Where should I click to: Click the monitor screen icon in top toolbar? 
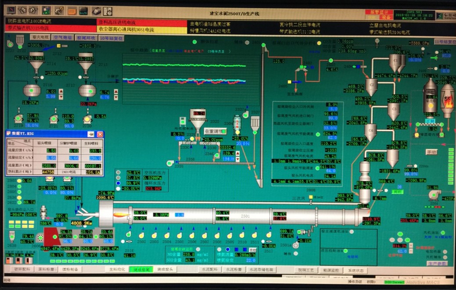tap(11, 10)
